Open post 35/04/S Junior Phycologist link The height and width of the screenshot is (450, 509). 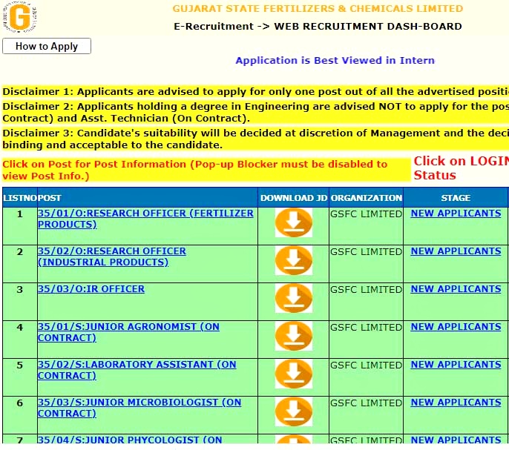pos(130,440)
